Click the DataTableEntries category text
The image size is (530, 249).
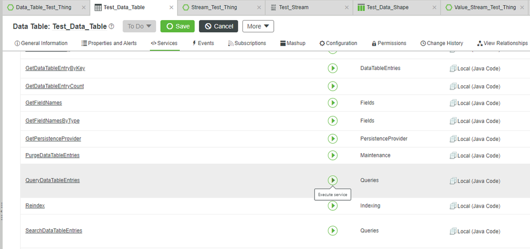click(380, 68)
